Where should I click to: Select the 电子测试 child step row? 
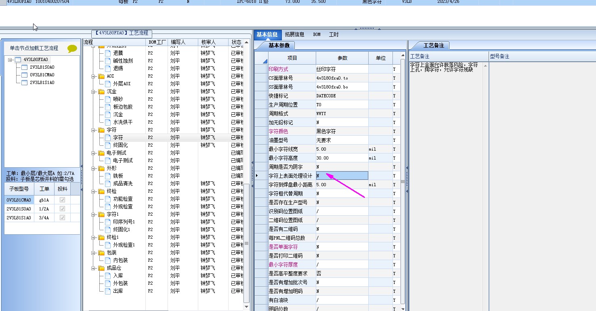[x=163, y=160]
